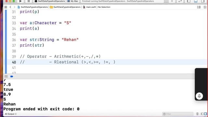The width and height of the screenshot is (208, 117).
Task: Open the main.swift breadcrumb
Action: 90,7
